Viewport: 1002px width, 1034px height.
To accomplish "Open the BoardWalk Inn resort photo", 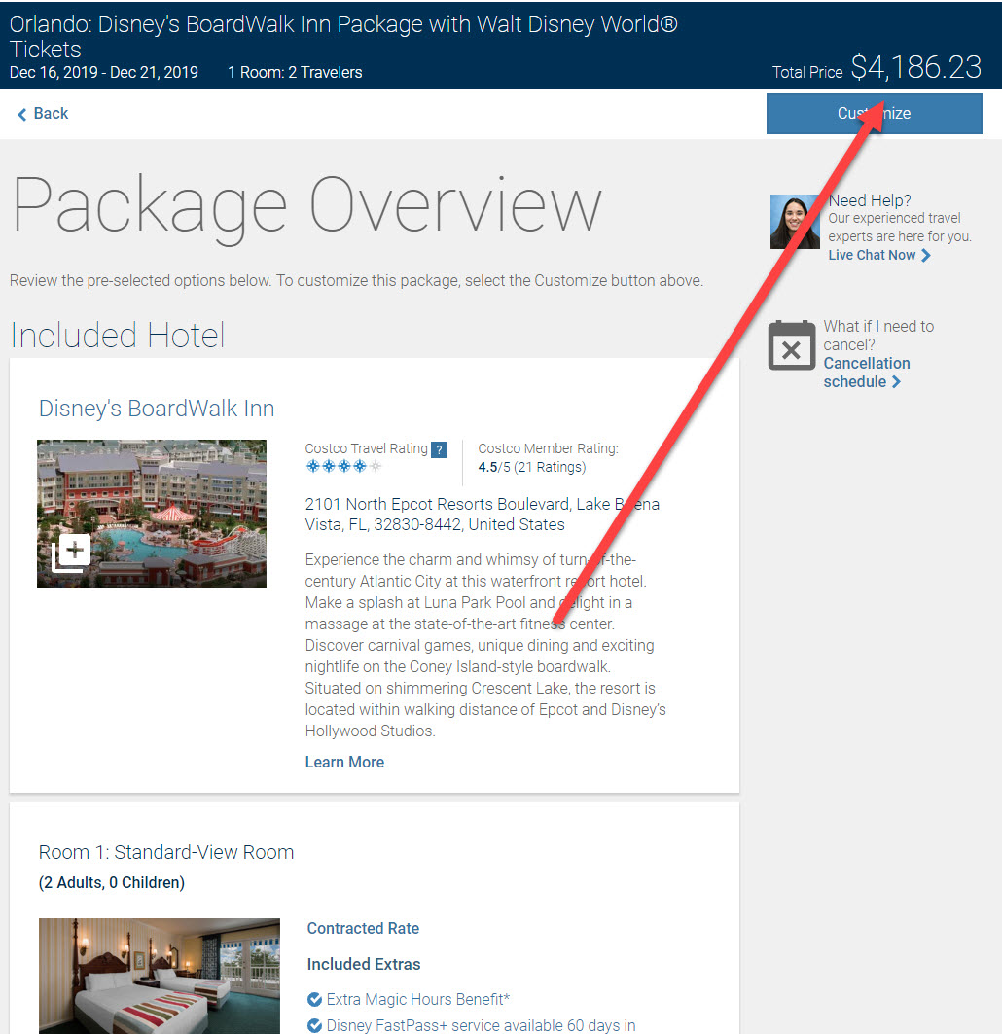I will [x=152, y=513].
